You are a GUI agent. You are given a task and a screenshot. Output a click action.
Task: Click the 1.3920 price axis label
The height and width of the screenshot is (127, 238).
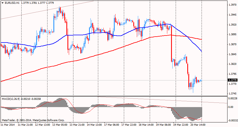click(x=232, y=25)
